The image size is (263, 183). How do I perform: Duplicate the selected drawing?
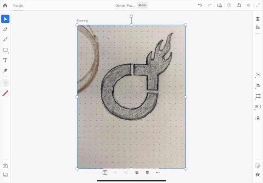click(137, 173)
